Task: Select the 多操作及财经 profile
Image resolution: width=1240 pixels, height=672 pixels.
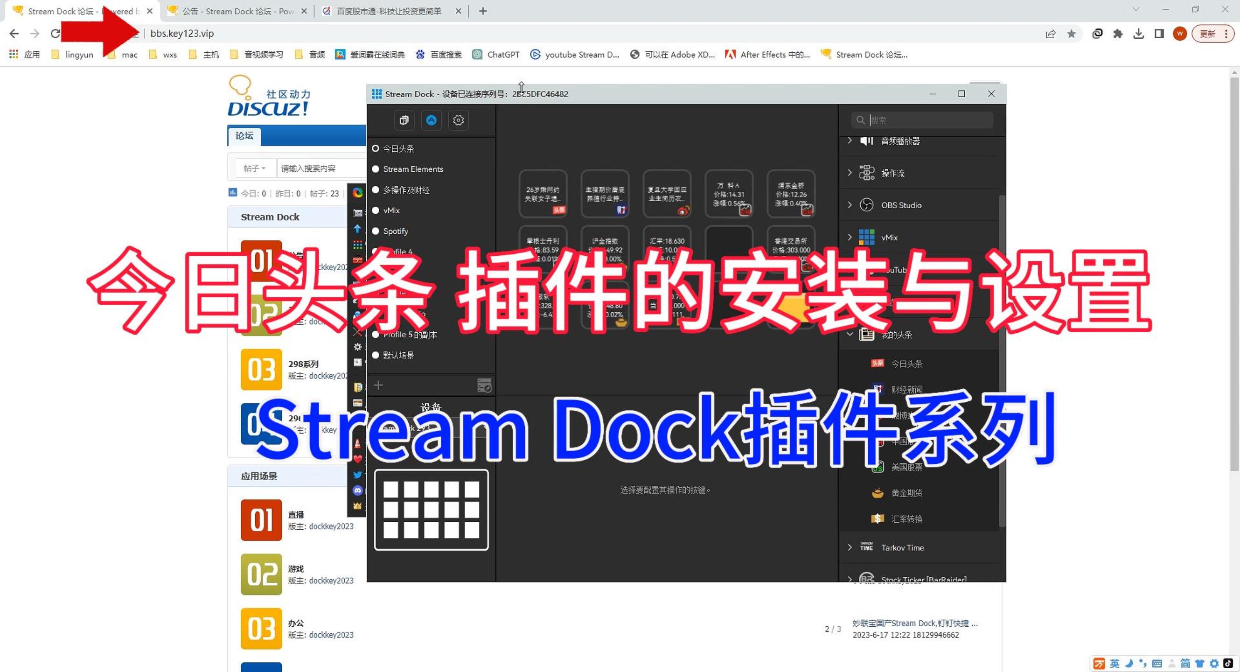Action: (400, 189)
